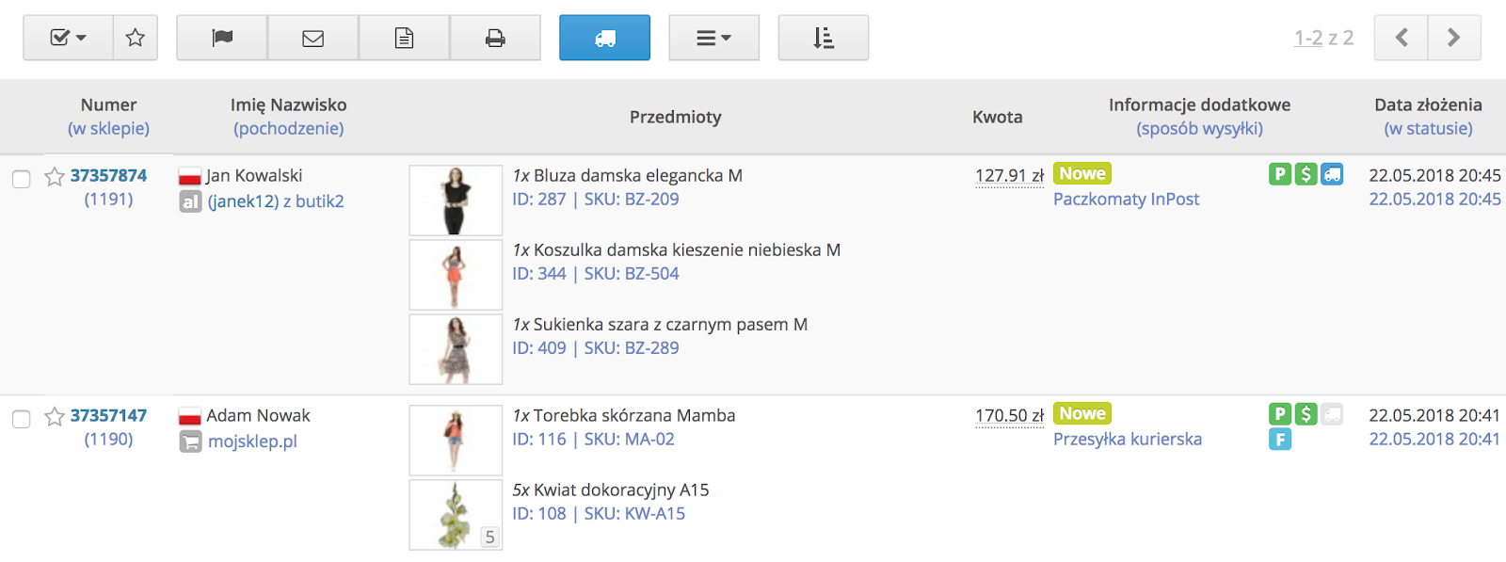
Task: Open the hamburger list menu dropdown
Action: click(713, 38)
